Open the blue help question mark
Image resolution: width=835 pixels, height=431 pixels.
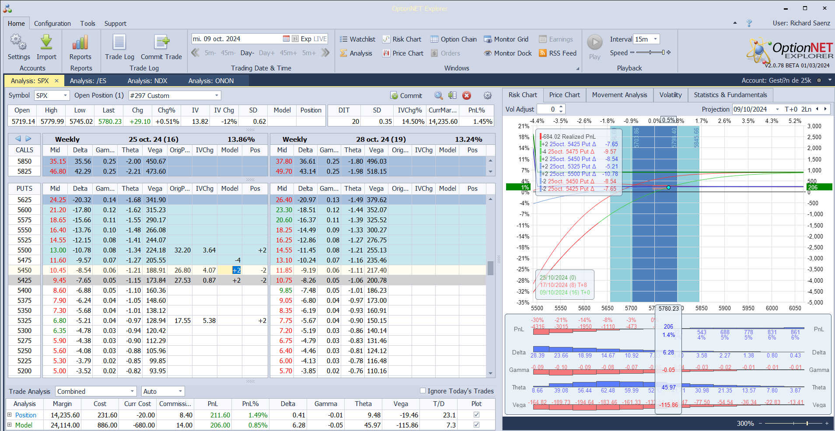tap(749, 23)
